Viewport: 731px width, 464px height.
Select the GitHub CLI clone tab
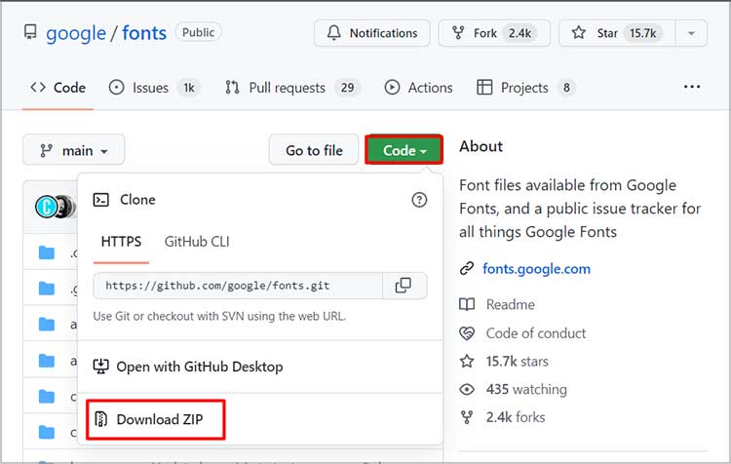pos(197,242)
